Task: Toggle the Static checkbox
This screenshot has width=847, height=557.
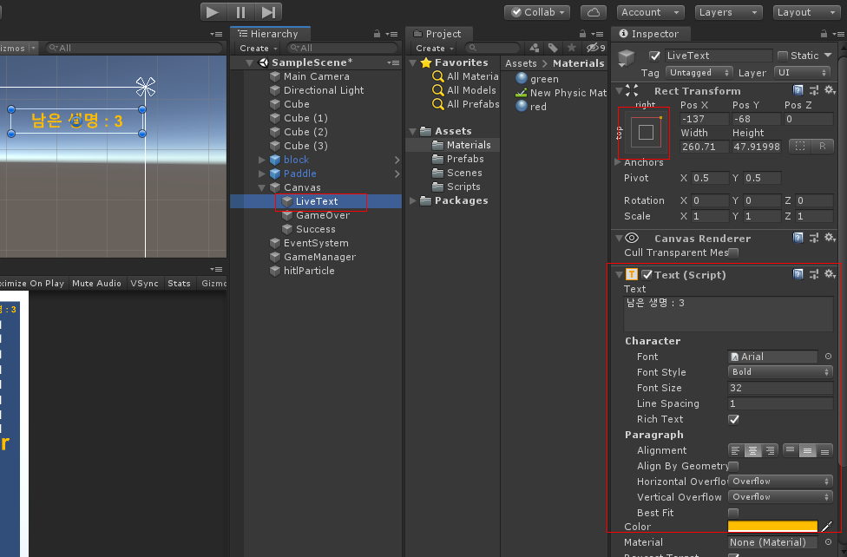Action: [782, 56]
